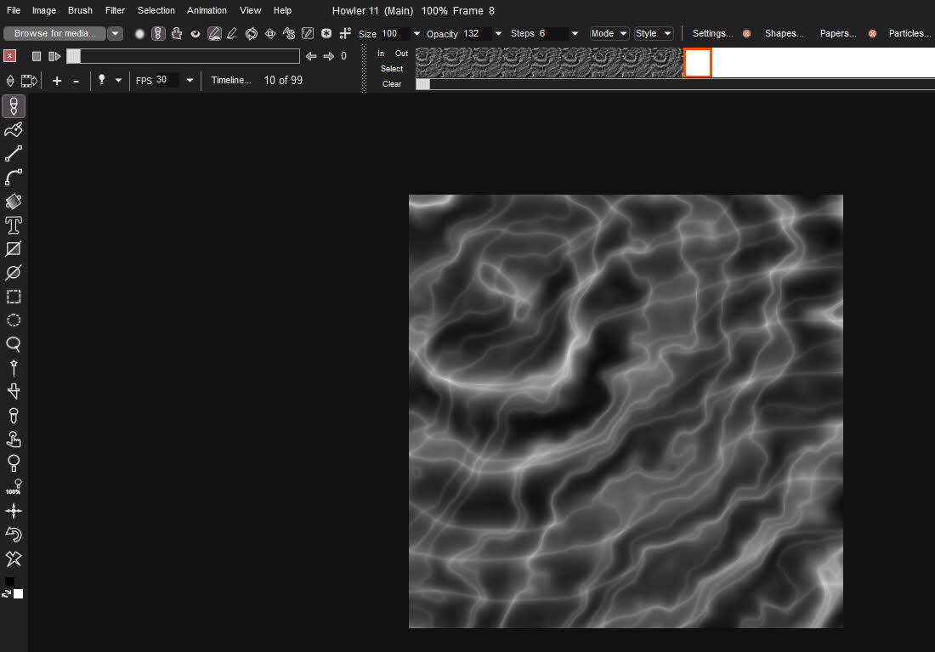Toggle Select on the timeline panel
The width and height of the screenshot is (935, 652).
(391, 68)
